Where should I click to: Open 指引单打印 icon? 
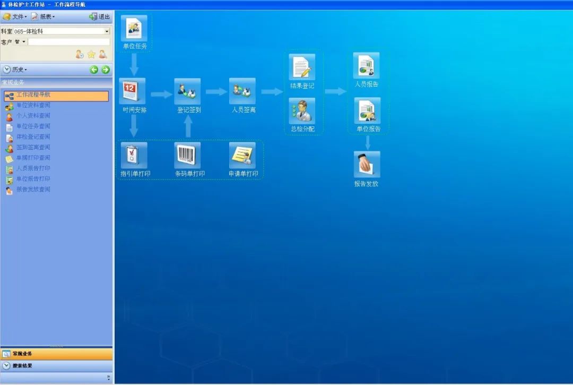134,156
